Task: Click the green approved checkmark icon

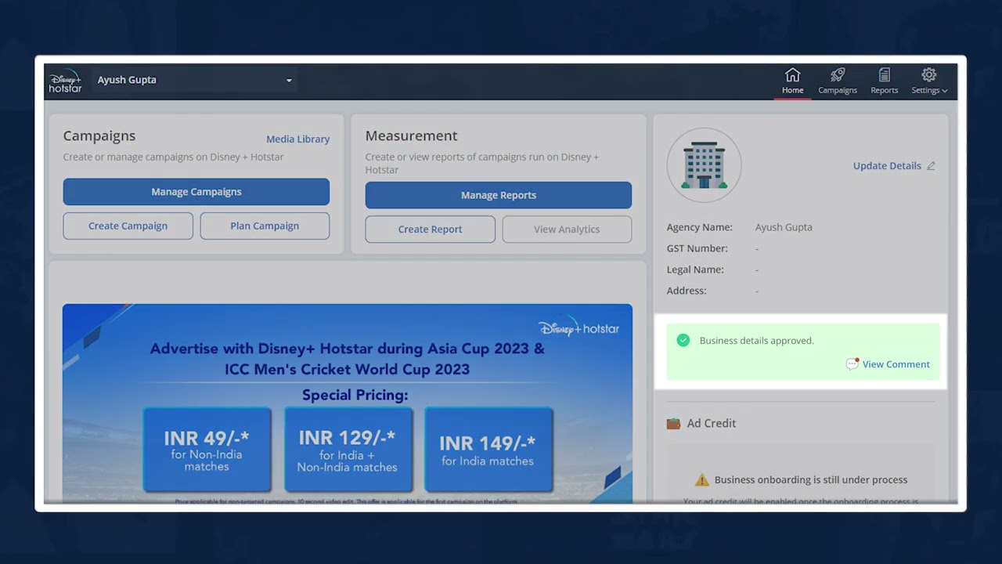Action: click(x=683, y=340)
